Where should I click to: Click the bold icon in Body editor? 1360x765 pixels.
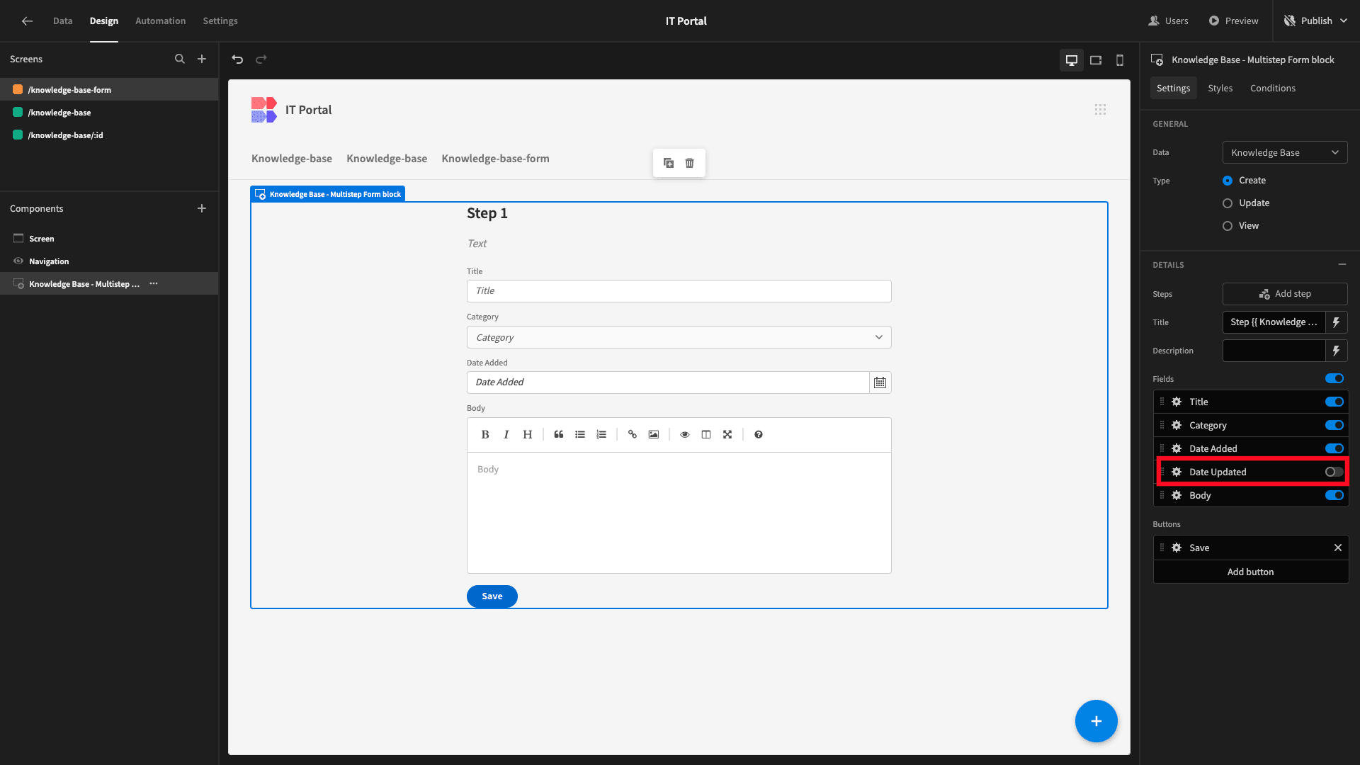(485, 435)
